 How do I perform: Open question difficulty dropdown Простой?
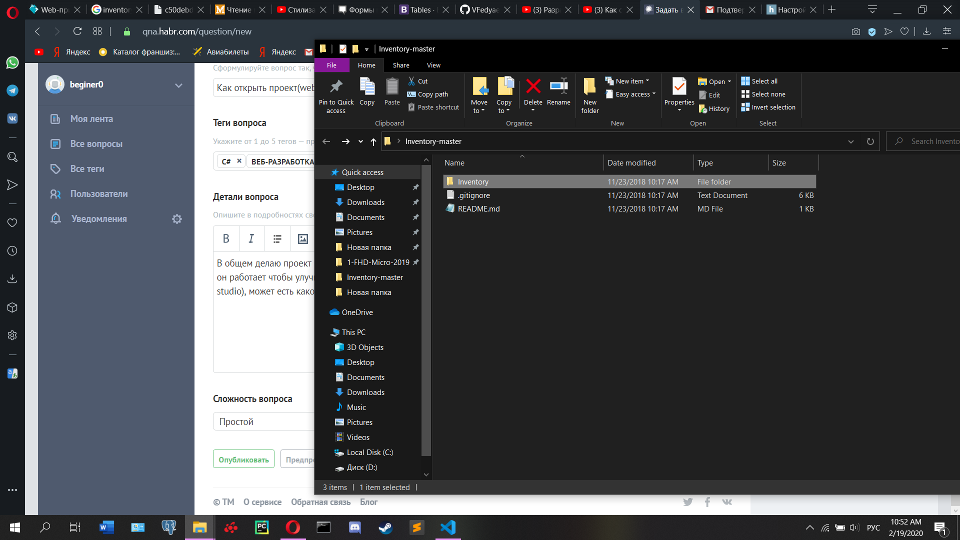pyautogui.click(x=263, y=421)
